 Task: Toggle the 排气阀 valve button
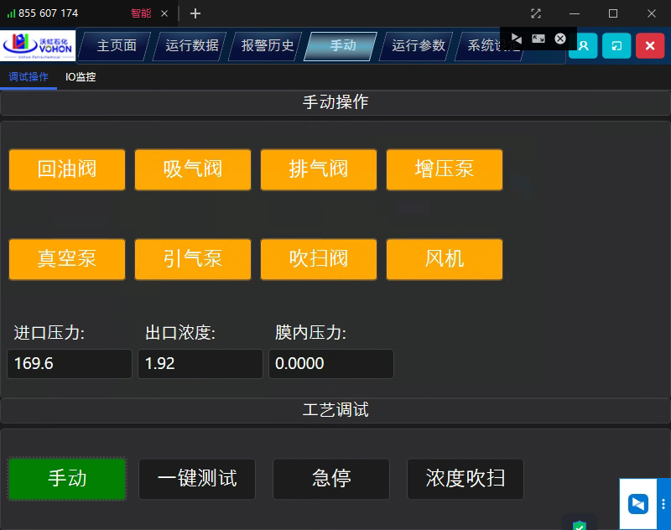point(319,169)
